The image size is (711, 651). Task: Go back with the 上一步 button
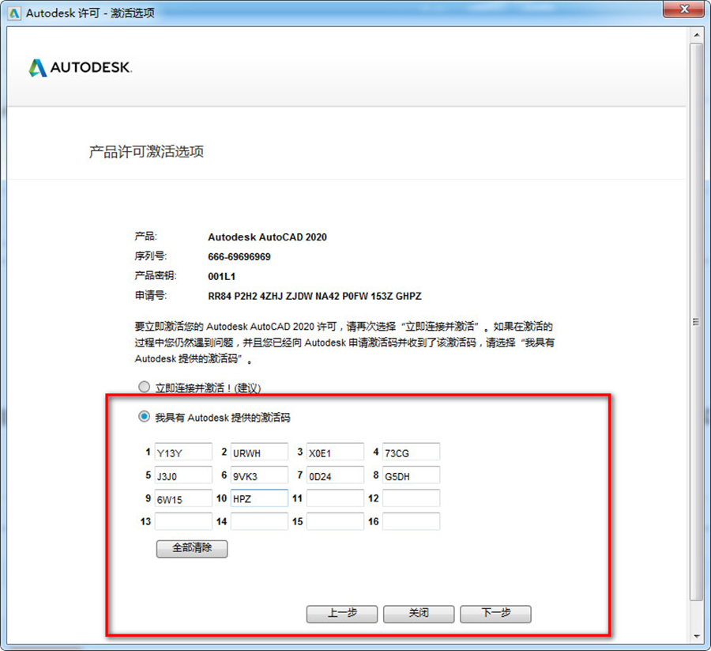[342, 614]
